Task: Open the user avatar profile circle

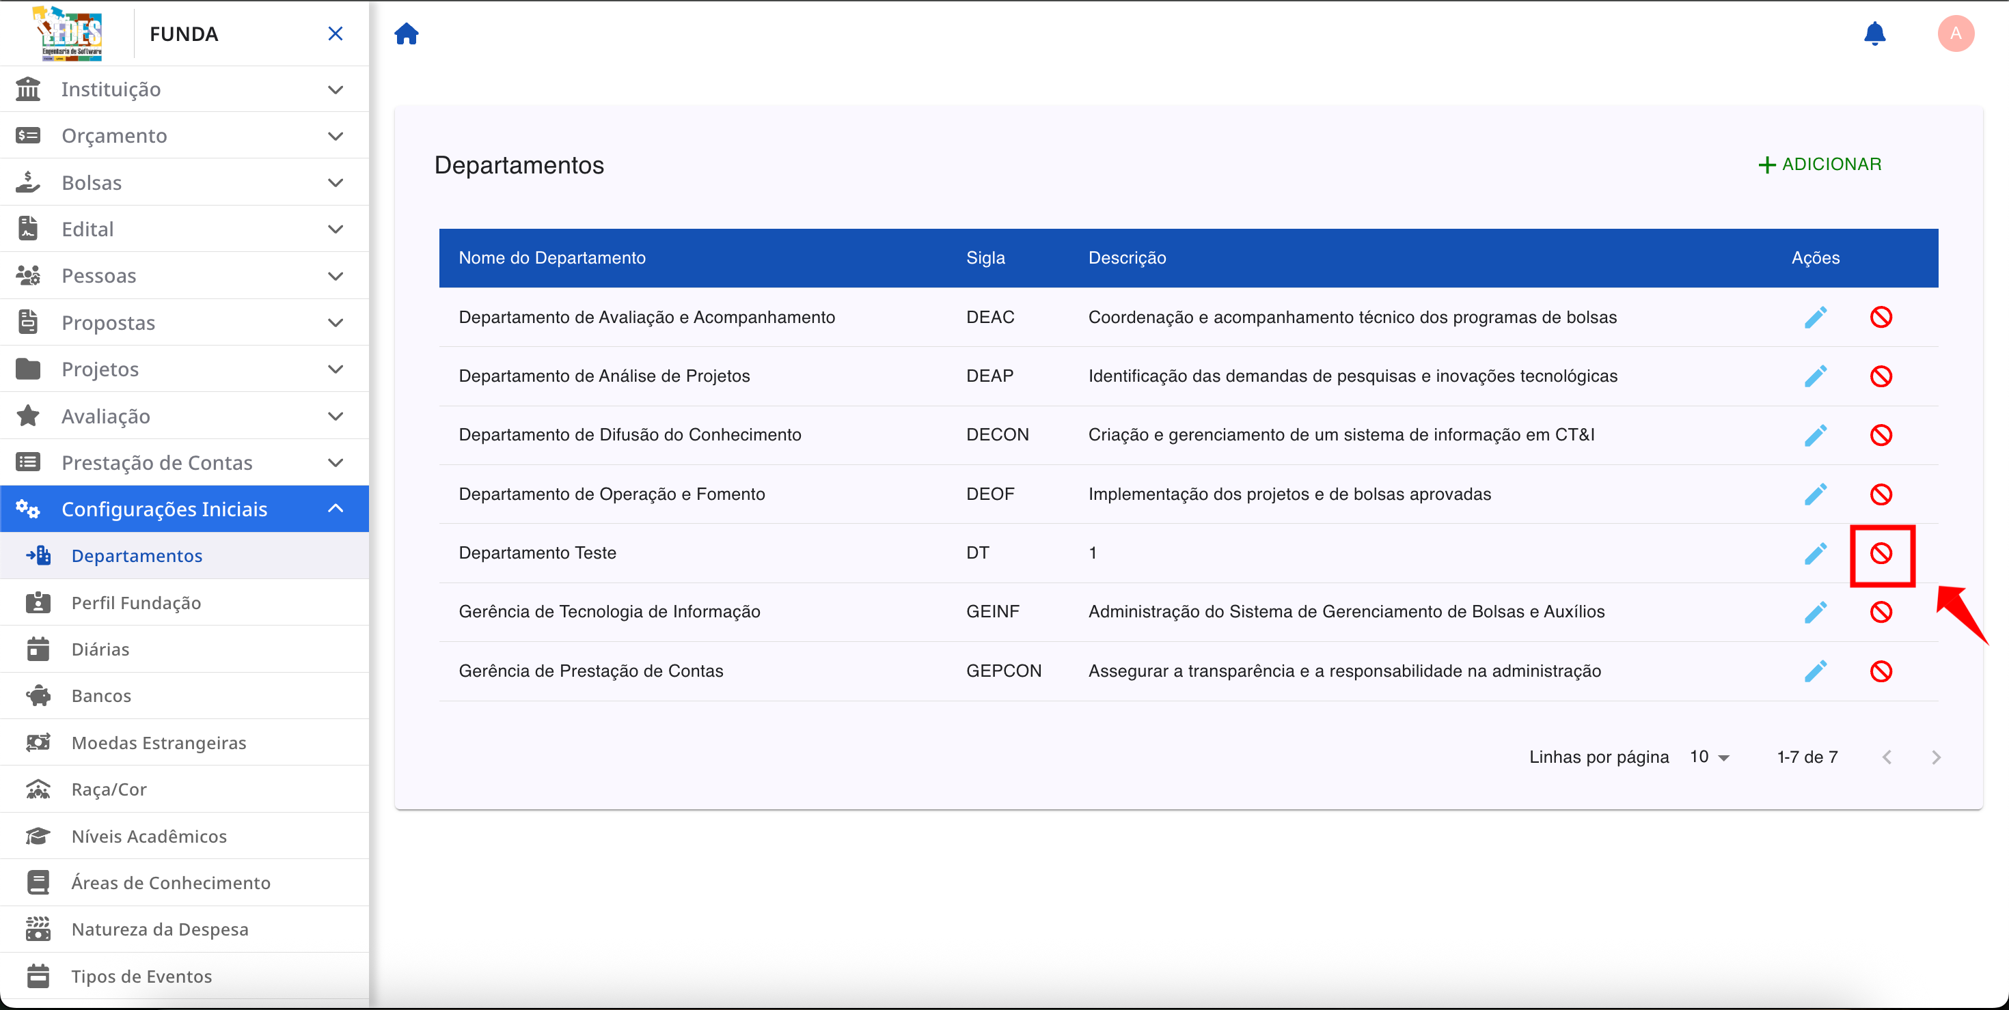Action: click(x=1956, y=33)
